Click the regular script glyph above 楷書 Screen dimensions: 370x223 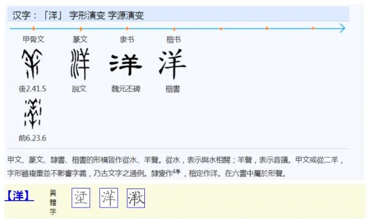(x=173, y=64)
